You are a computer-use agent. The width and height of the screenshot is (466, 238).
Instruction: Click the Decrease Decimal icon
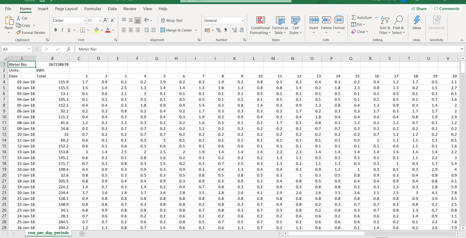[x=242, y=30]
